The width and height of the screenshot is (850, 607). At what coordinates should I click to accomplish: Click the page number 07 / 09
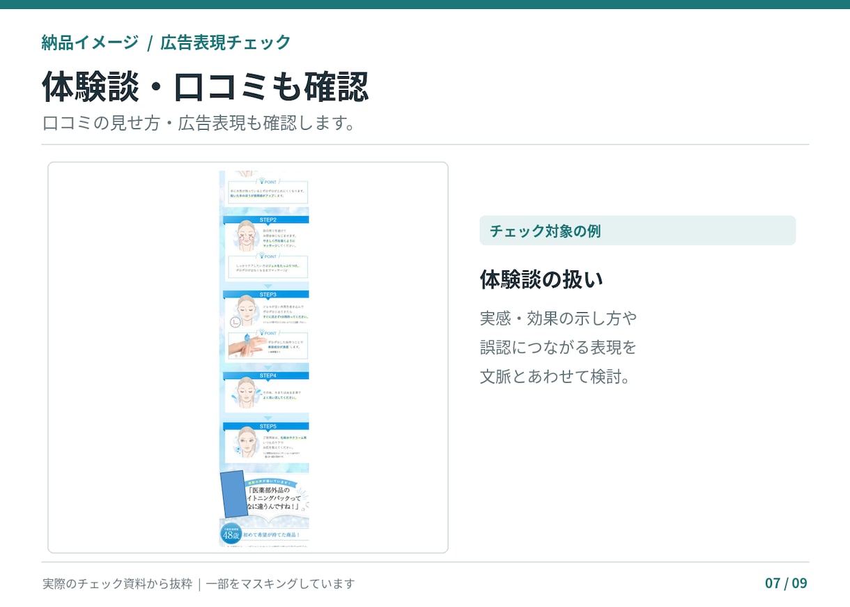[786, 583]
